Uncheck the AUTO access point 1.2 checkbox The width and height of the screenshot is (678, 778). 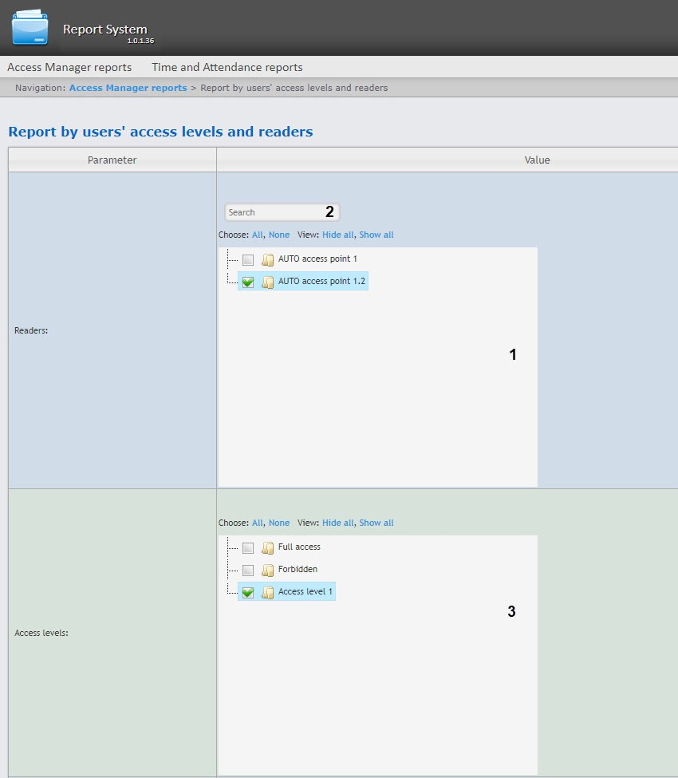pyautogui.click(x=248, y=282)
